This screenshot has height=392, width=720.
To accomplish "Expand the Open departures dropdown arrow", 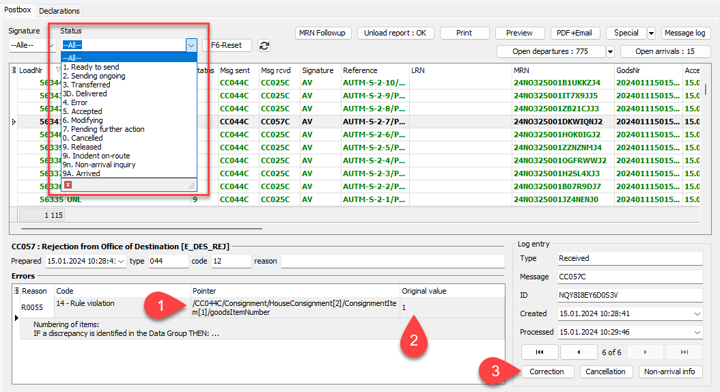I will 610,52.
